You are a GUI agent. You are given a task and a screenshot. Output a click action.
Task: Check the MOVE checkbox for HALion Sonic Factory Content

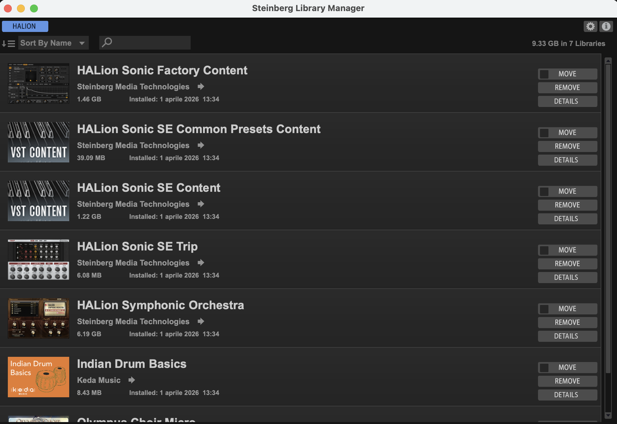544,74
